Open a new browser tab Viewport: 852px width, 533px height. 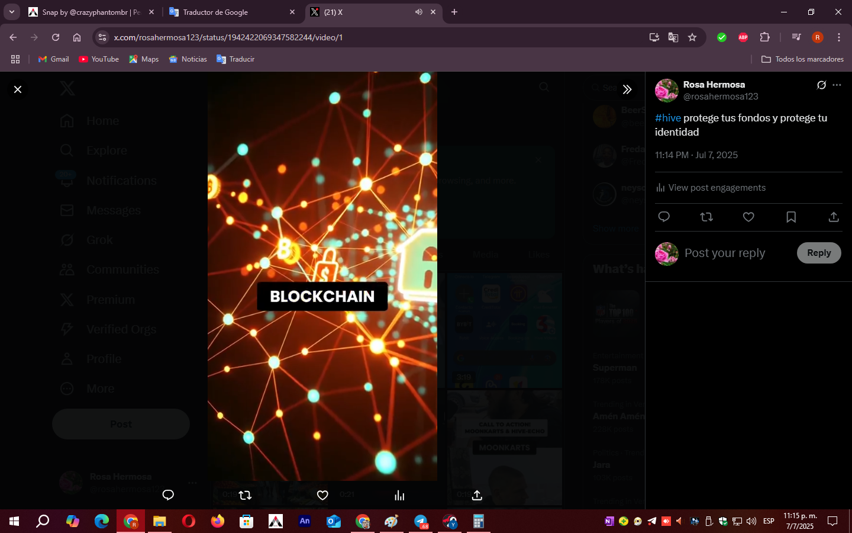454,12
